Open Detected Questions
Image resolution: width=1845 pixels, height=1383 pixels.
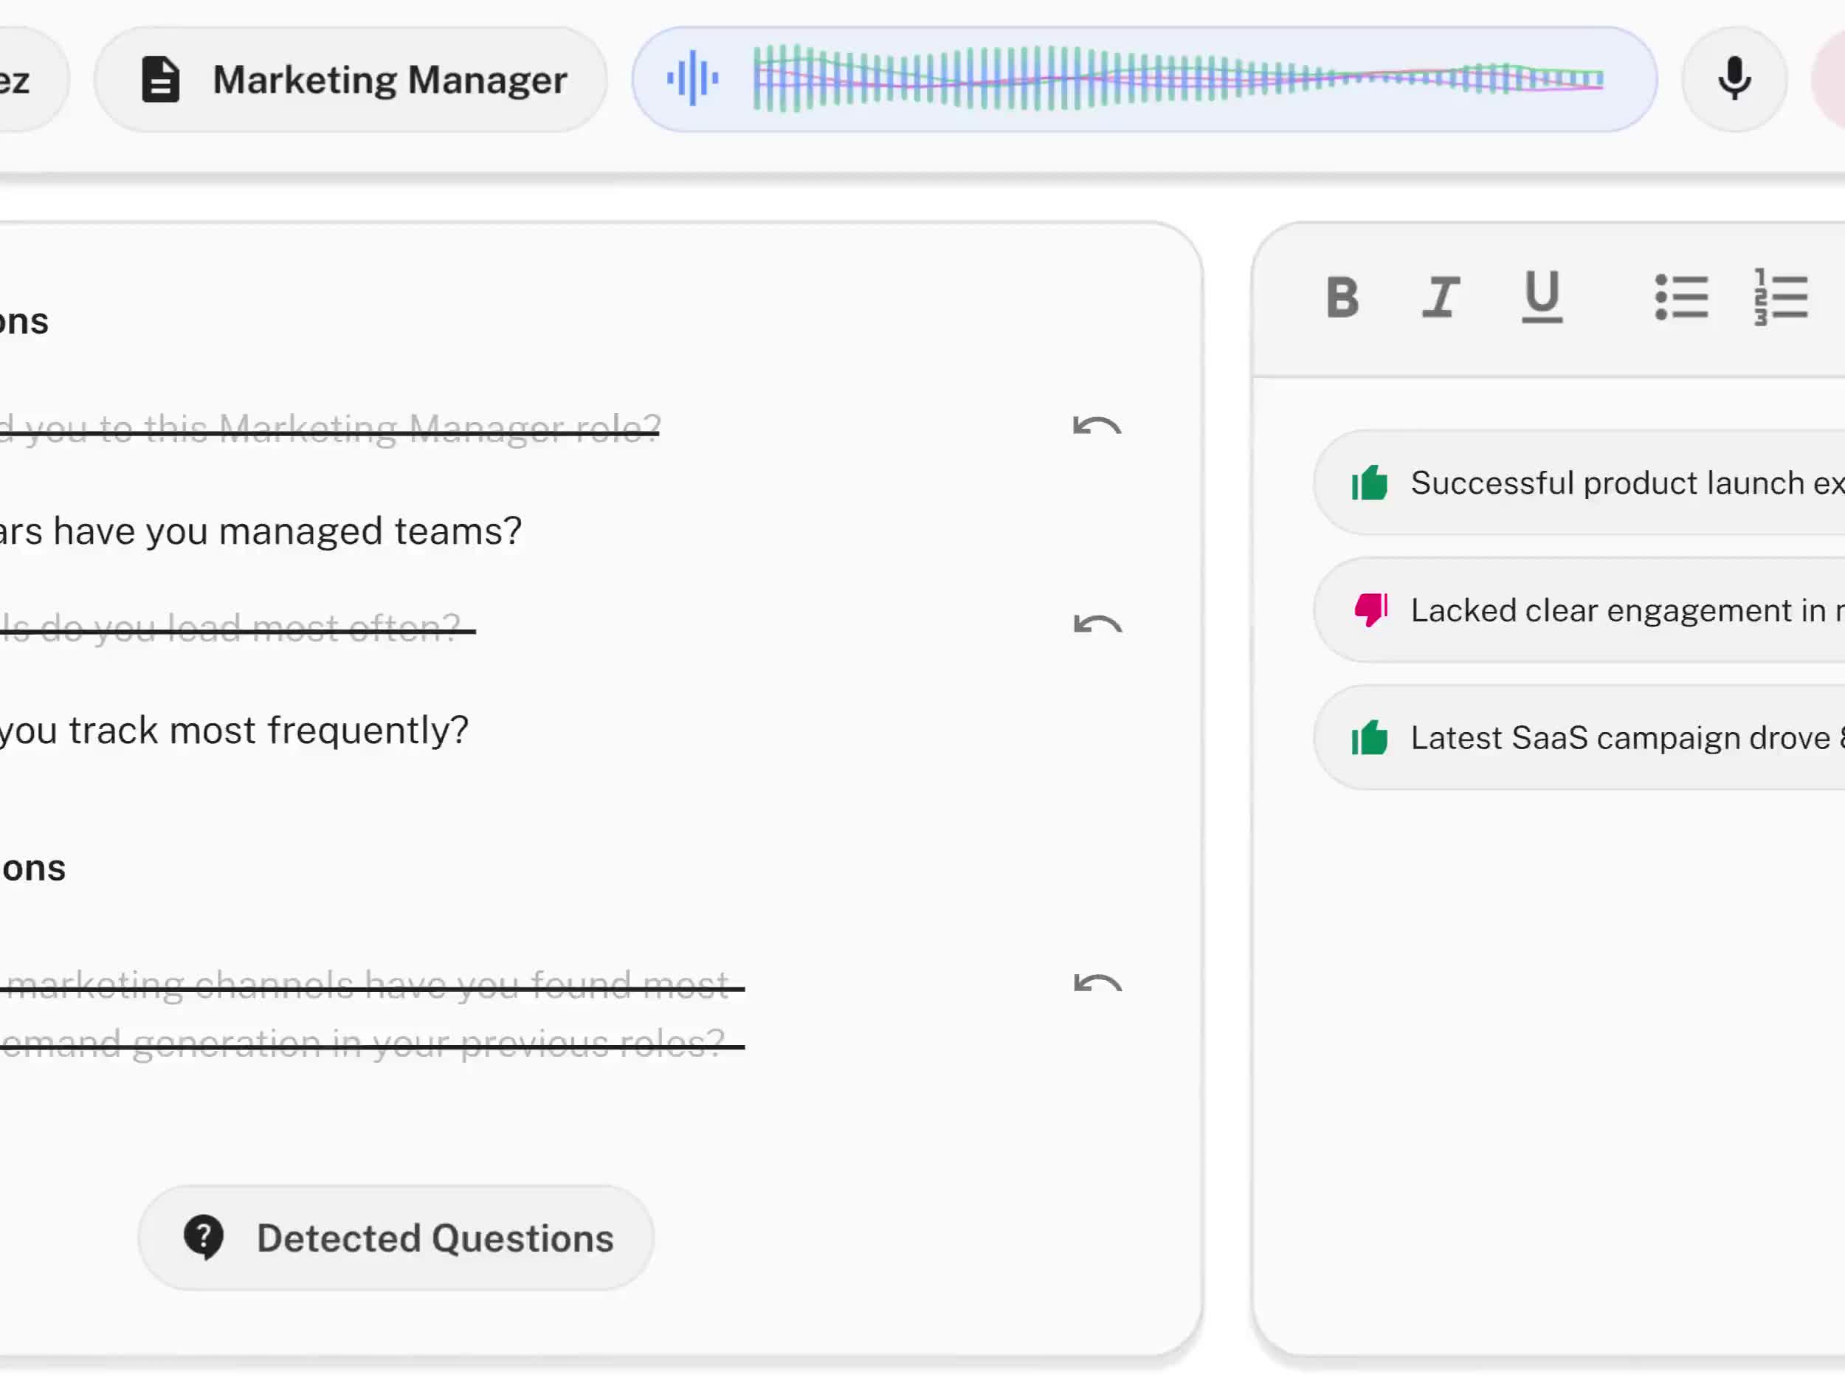[396, 1238]
